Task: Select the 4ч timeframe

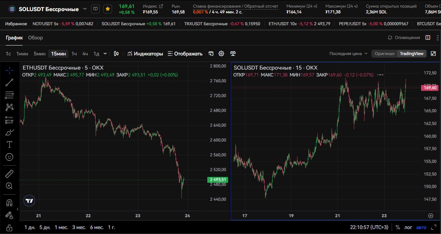Action: pos(85,54)
